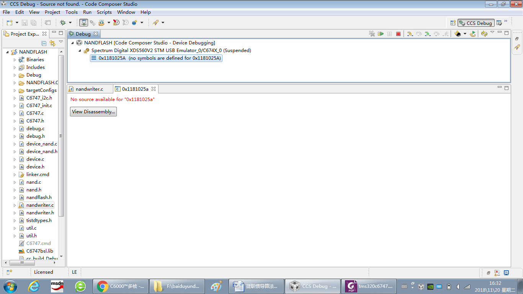This screenshot has width=523, height=294.
Task: Collapse the NANDFLASH debug session node
Action: pyautogui.click(x=73, y=43)
